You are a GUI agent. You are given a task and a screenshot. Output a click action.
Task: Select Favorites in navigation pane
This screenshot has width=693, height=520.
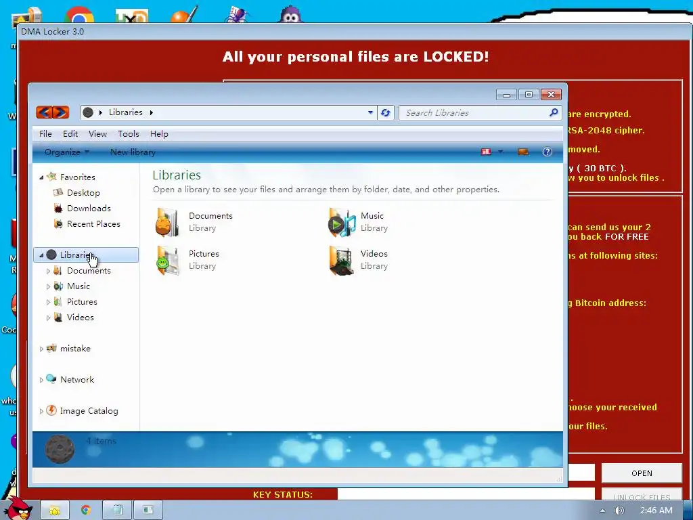click(x=77, y=177)
